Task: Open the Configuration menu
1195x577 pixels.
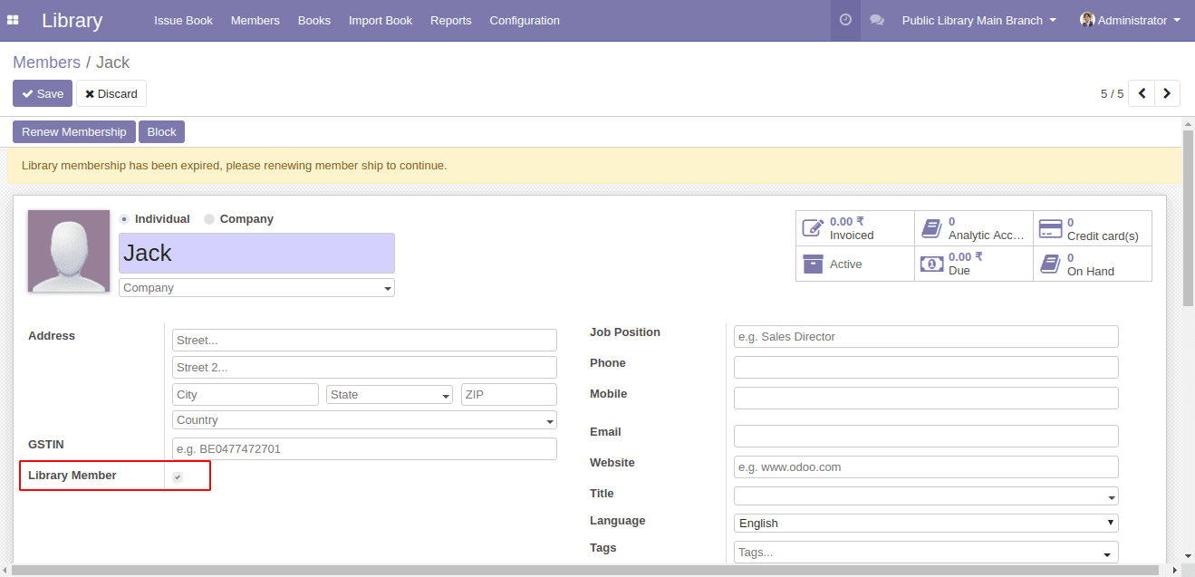Action: (525, 20)
